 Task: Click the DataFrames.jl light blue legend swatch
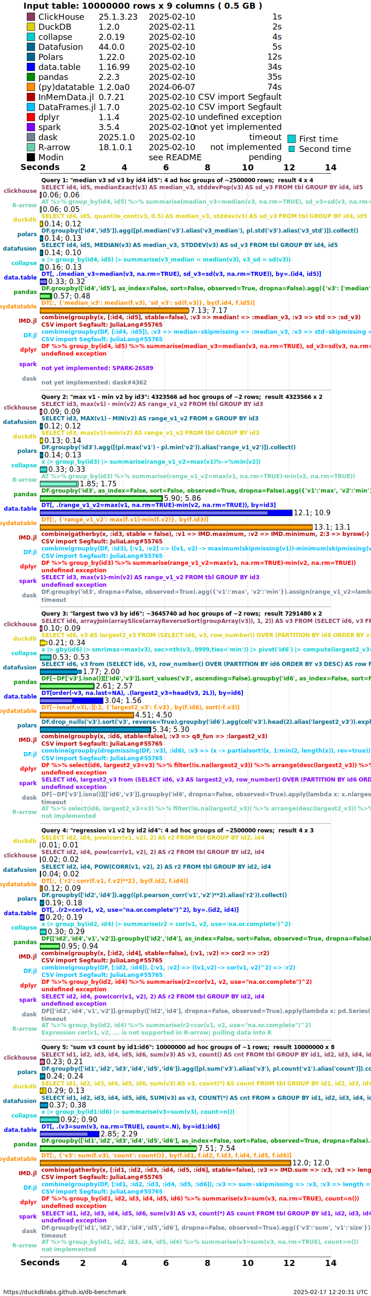click(31, 107)
